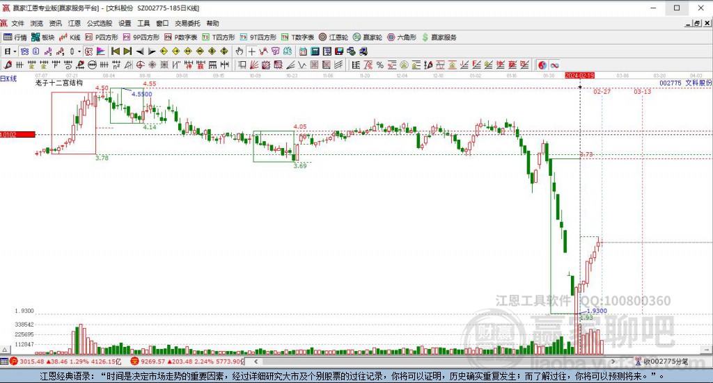Screen dimensions: 713x383
Task: Step chart left with black arrow
Action: pyautogui.click(x=140, y=51)
